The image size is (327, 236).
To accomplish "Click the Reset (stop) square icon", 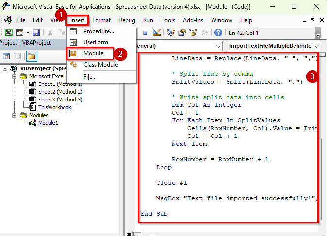I will (146, 33).
